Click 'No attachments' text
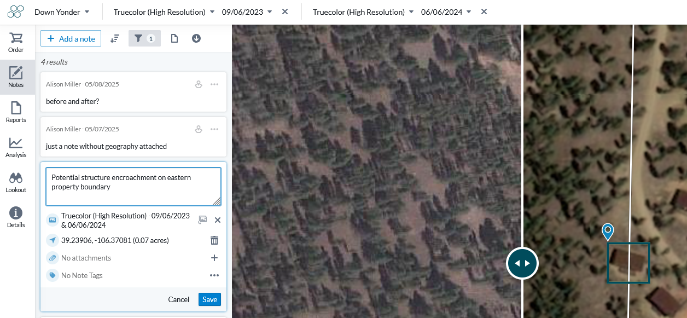687x318 pixels. point(86,258)
